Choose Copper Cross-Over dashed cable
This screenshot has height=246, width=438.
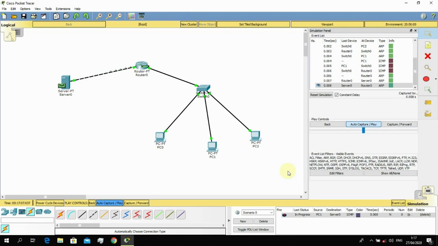tap(93, 215)
